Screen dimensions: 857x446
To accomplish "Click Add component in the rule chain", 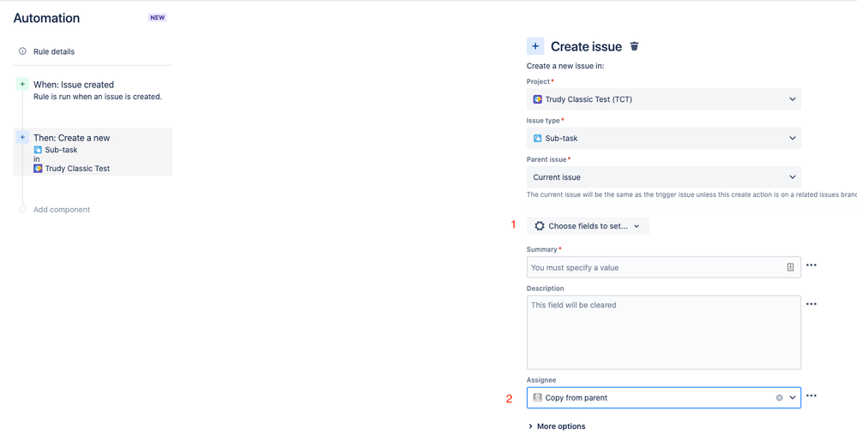I will point(61,210).
